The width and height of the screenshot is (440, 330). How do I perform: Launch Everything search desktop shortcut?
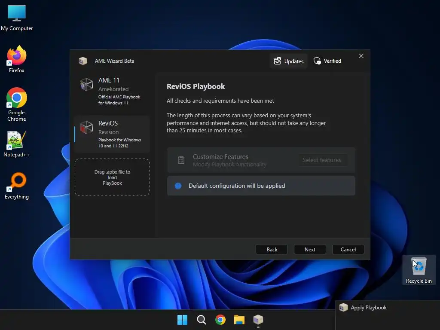tap(17, 186)
